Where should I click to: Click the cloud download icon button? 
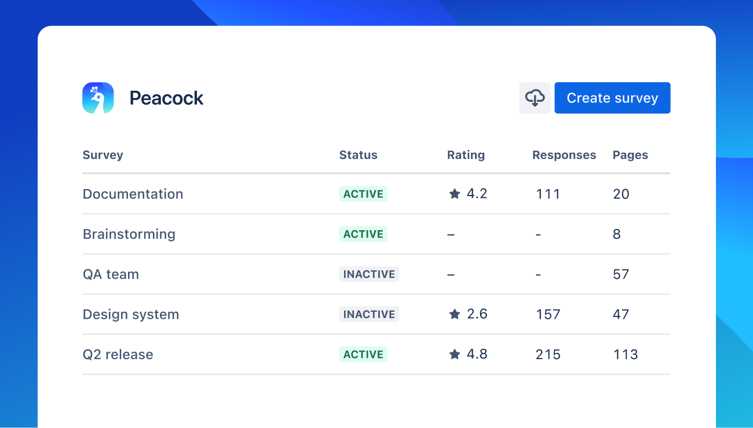535,98
